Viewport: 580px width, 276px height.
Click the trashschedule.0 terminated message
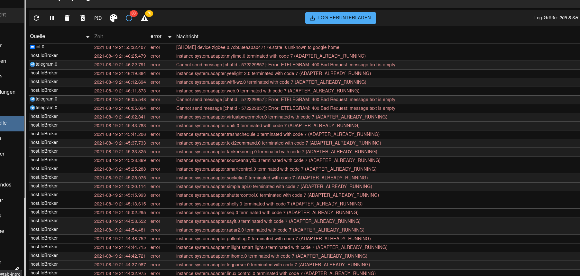pyautogui.click(x=278, y=134)
